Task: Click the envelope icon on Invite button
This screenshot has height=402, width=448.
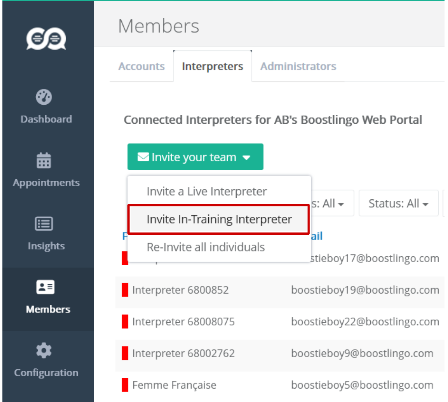Action: point(143,157)
